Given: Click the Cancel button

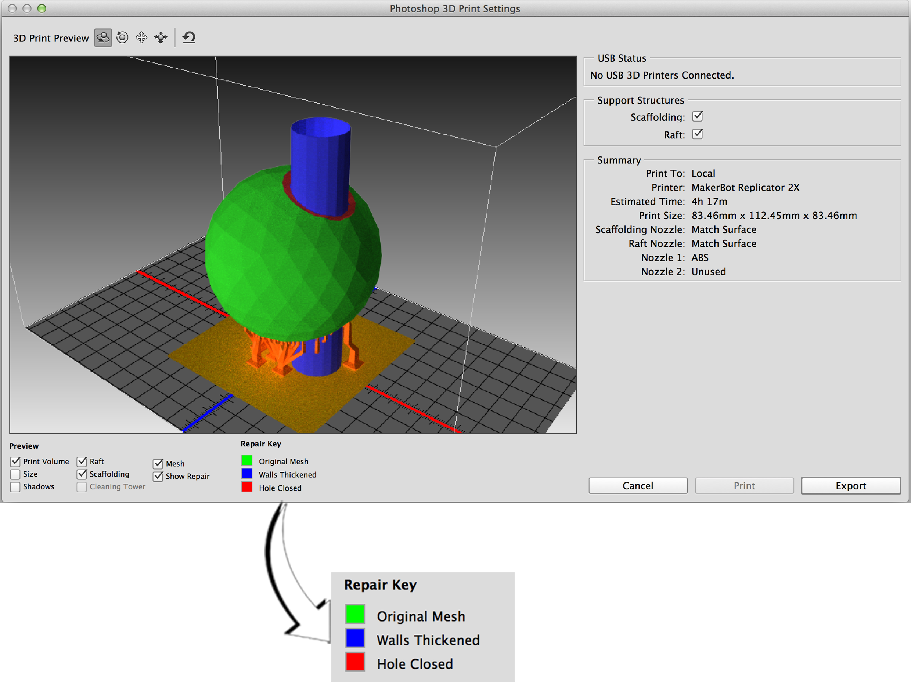Looking at the screenshot, I should point(638,486).
